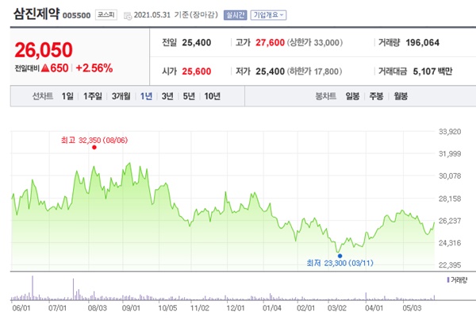Click the 22,395 y-axis price label
The width and height of the screenshot is (476, 324).
pyautogui.click(x=450, y=265)
